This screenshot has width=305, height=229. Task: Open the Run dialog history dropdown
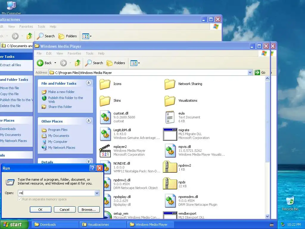[x=97, y=193]
